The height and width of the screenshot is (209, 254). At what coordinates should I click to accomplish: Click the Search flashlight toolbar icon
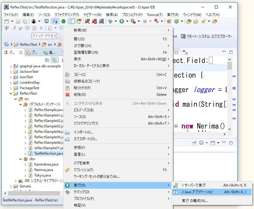coord(203,21)
